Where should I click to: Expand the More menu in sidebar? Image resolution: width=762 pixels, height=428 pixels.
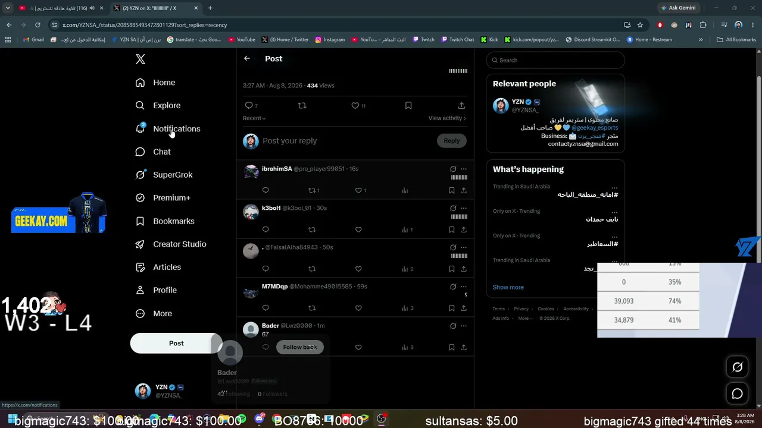click(x=154, y=313)
